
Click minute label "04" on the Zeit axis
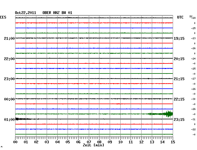[57, 142]
